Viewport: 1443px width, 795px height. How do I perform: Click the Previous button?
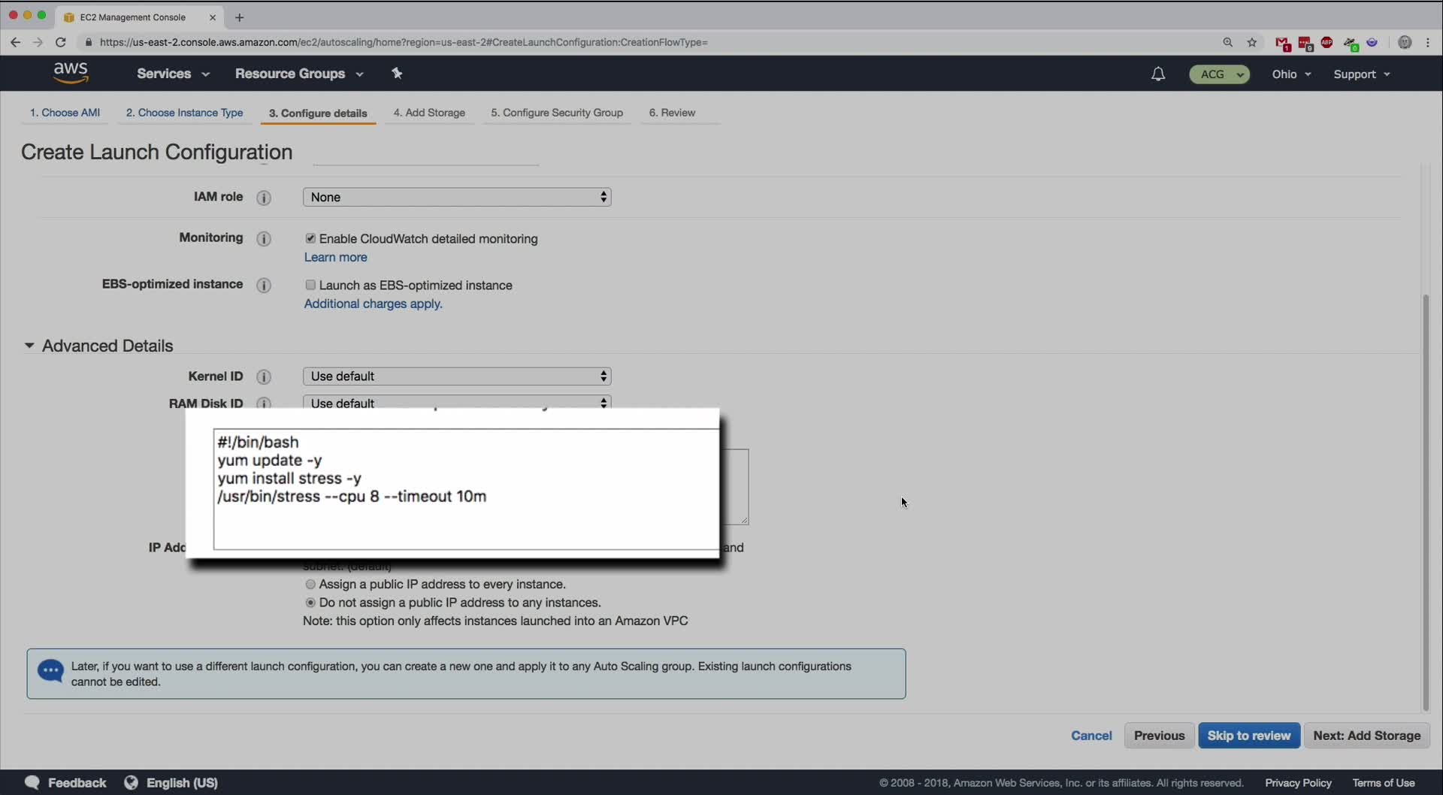[1159, 736]
